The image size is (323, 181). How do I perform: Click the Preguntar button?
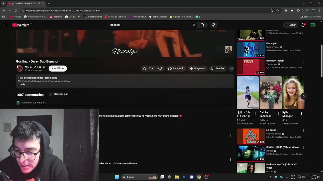click(x=198, y=68)
